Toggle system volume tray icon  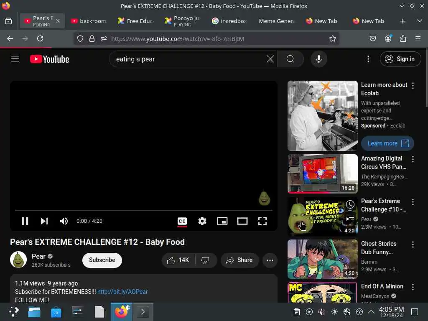(x=322, y=312)
